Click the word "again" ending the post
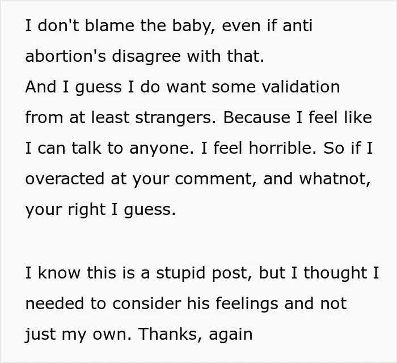The width and height of the screenshot is (397, 363). (231, 335)
